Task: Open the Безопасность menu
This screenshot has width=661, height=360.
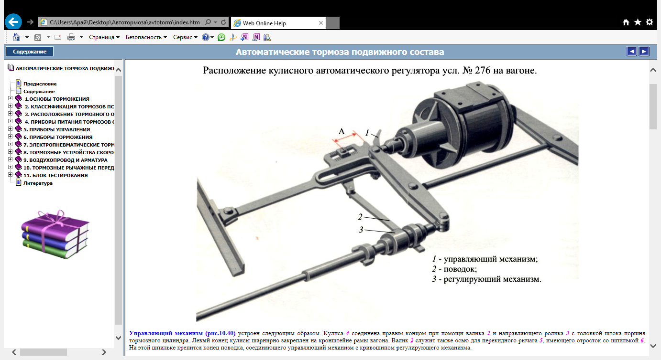Action: tap(146, 37)
